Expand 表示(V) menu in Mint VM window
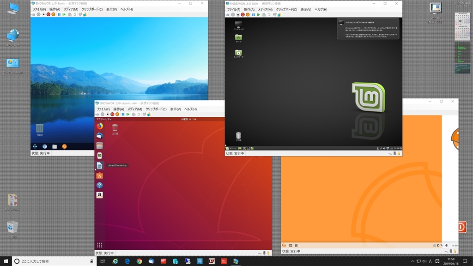The image size is (473, 266). [x=305, y=9]
